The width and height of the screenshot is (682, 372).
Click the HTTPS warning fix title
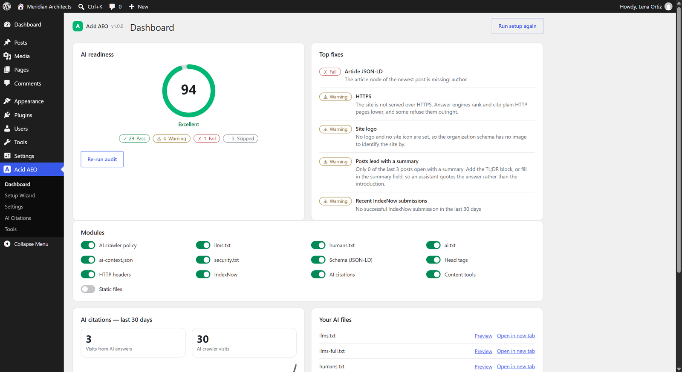pyautogui.click(x=364, y=97)
